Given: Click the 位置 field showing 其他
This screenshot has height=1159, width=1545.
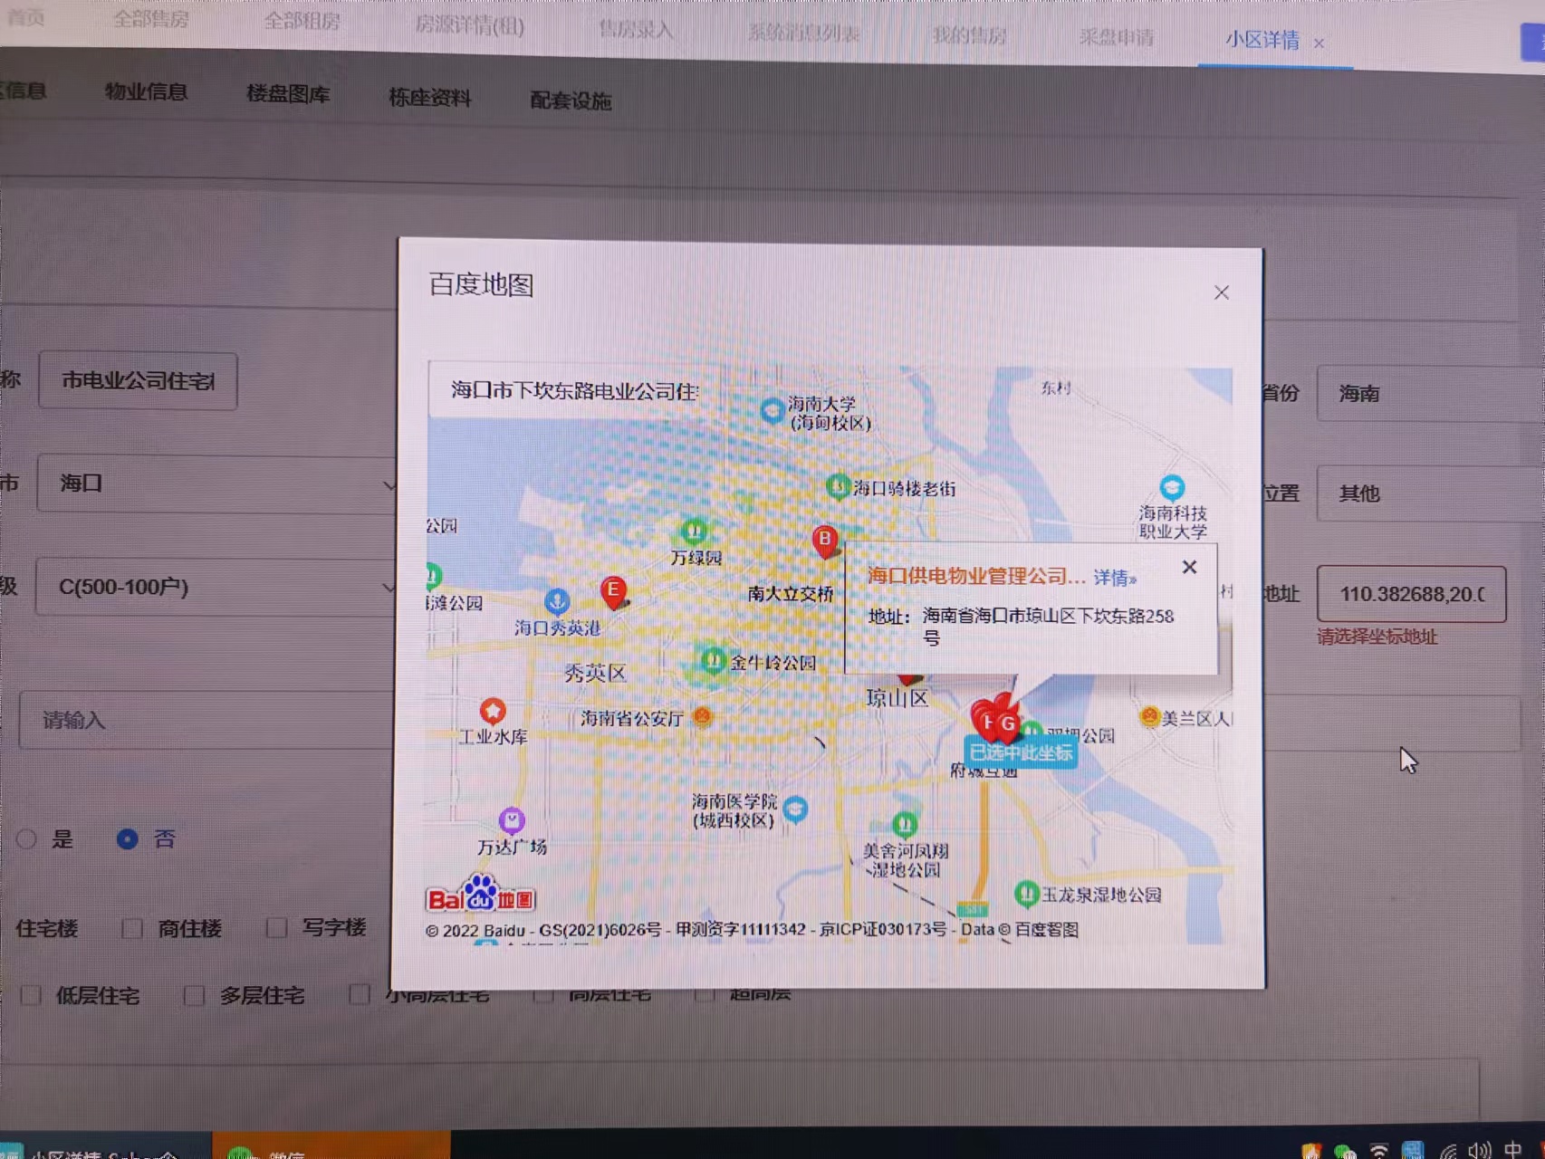Looking at the screenshot, I should pos(1430,493).
